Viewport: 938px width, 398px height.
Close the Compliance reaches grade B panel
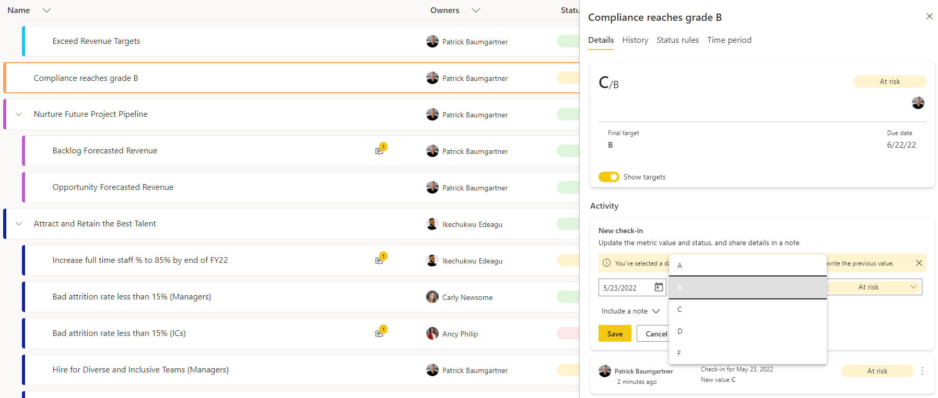(x=929, y=17)
